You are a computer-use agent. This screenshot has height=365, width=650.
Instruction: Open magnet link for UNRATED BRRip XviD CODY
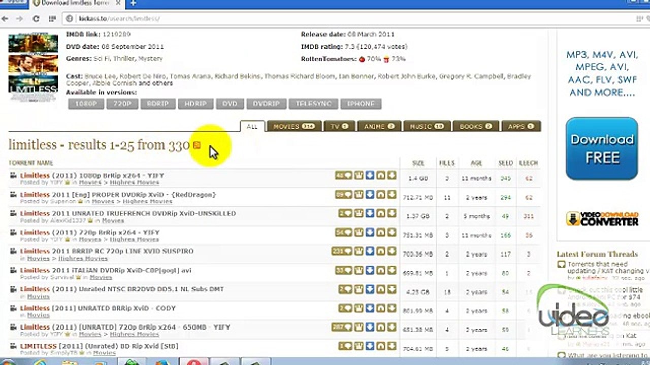(381, 308)
